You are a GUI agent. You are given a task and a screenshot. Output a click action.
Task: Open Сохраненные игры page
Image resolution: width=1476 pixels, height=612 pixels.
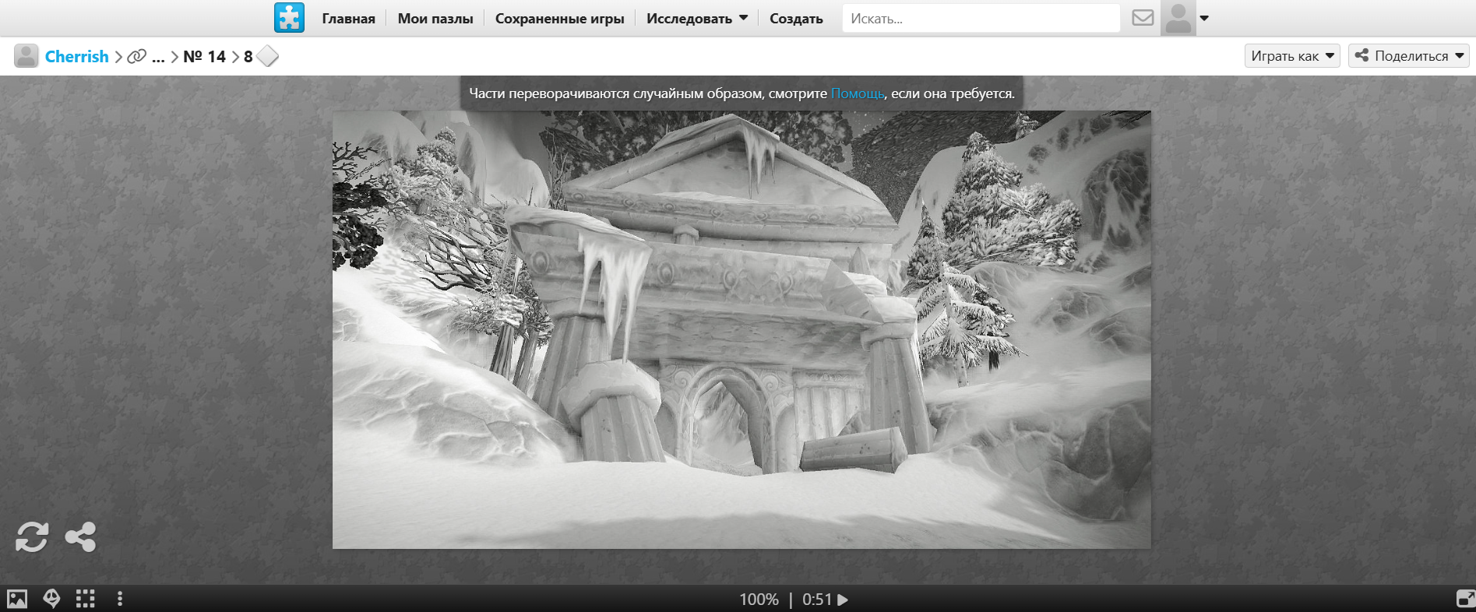[x=559, y=19]
